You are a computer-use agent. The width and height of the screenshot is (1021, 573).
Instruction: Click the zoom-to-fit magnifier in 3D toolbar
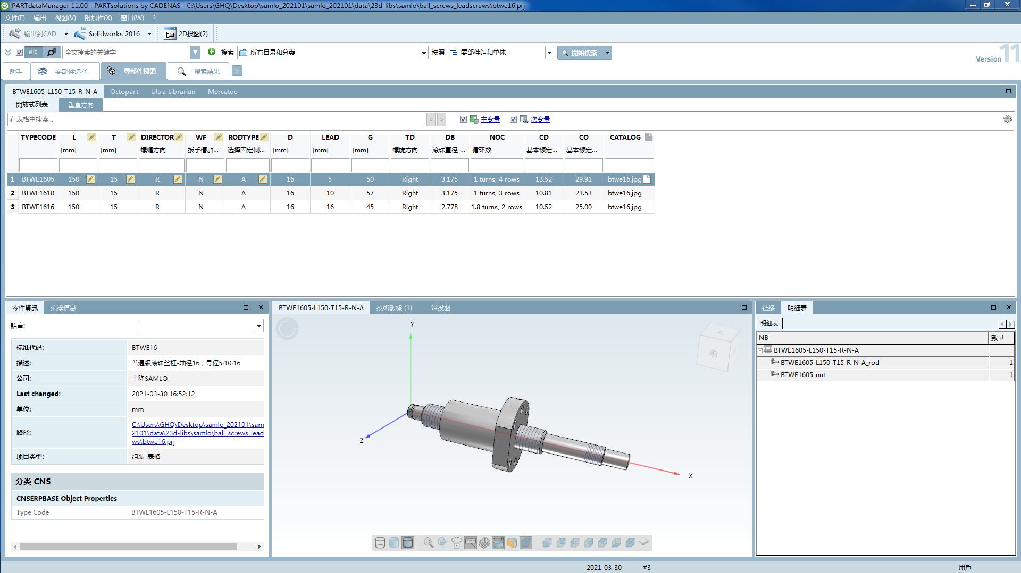[x=428, y=542]
